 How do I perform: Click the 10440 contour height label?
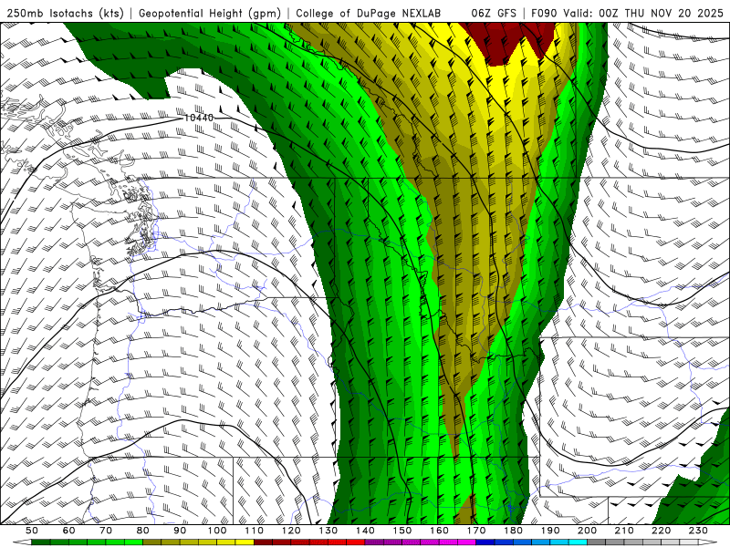pos(199,118)
